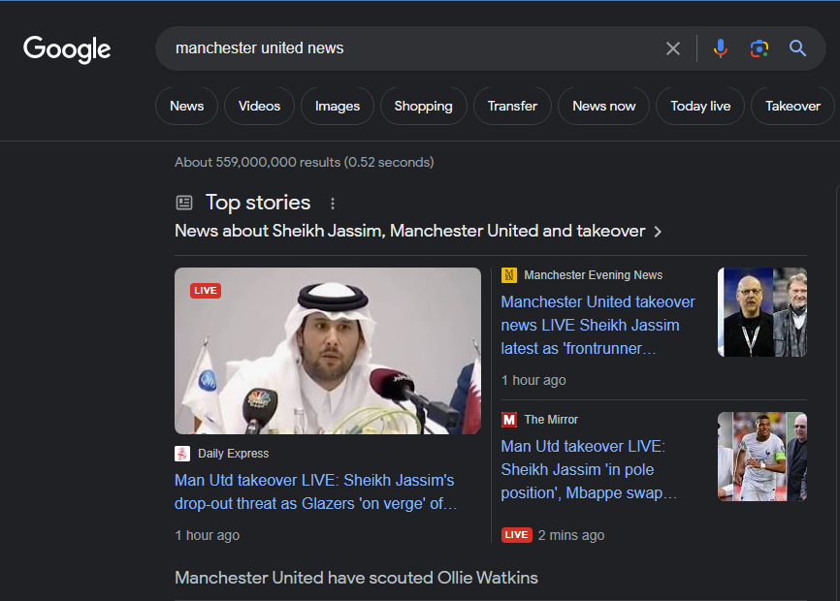Open Manchester Evening News takeover LIVE headline
This screenshot has height=601, width=840.
click(x=598, y=325)
